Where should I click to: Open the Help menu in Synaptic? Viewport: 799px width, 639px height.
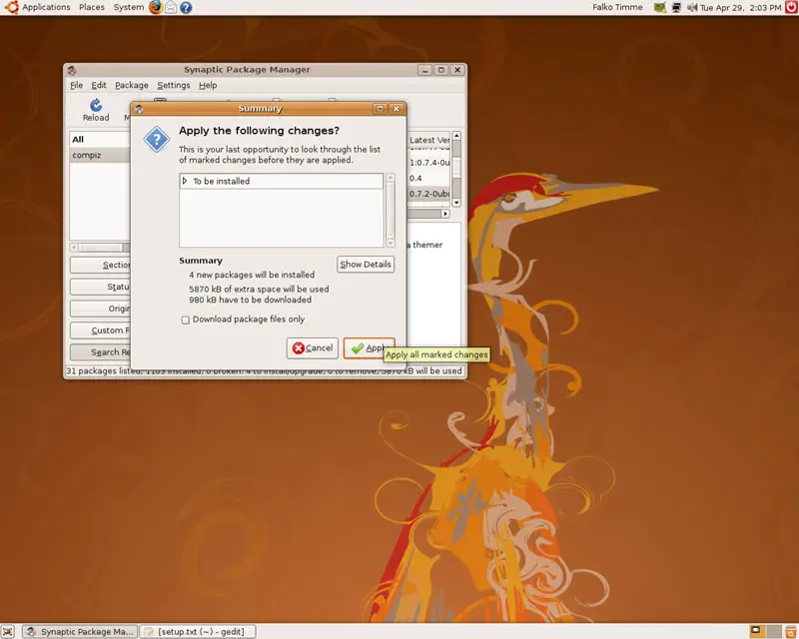pos(208,85)
